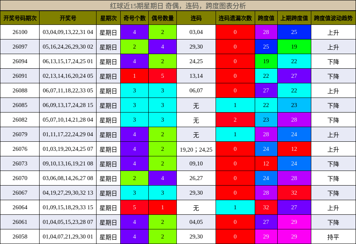Click 跨度值 cell 32 in row 26064

click(x=266, y=208)
